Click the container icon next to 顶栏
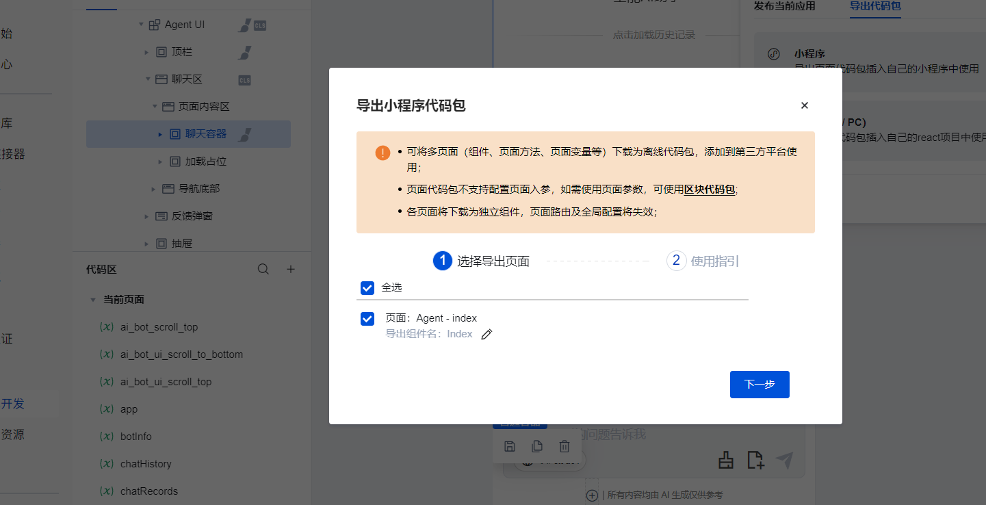The width and height of the screenshot is (986, 505). click(x=161, y=52)
